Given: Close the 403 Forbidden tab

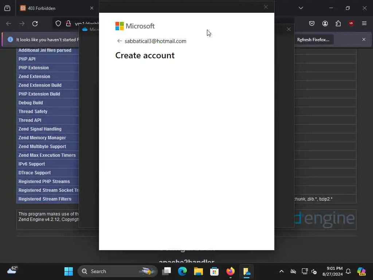Looking at the screenshot, I should [x=92, y=8].
